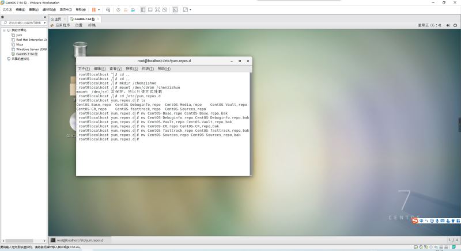
Task: Select the Trash icon on desktop
Action: 80,49
